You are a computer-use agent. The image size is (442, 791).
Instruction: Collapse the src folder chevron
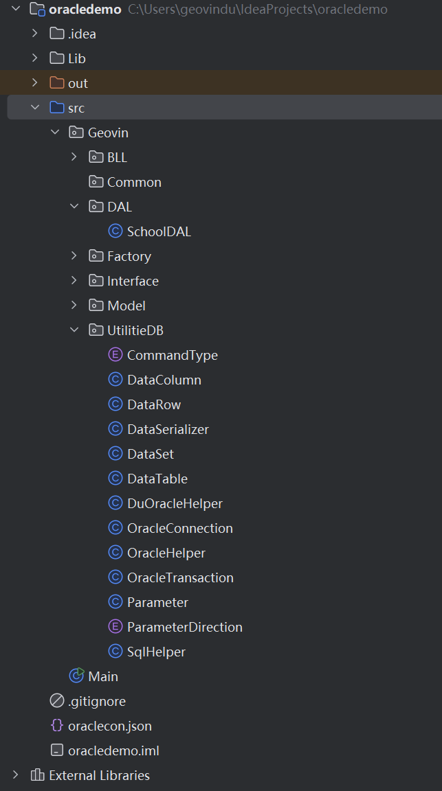[35, 108]
